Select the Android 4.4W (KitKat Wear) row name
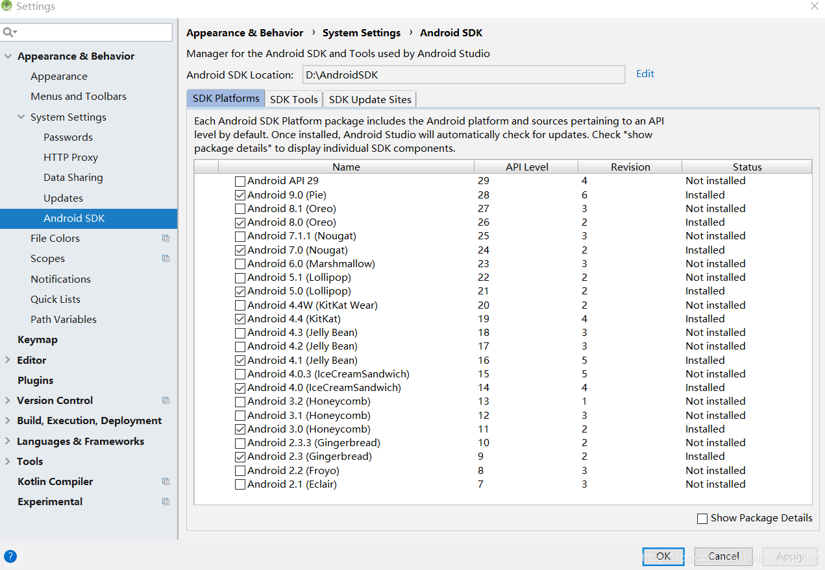Screen dimensions: 825x570 coord(312,305)
